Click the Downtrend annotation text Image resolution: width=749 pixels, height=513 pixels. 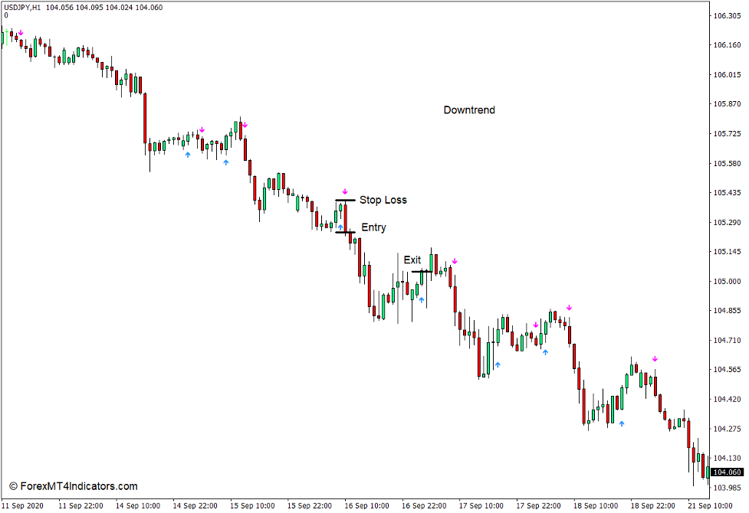(468, 110)
